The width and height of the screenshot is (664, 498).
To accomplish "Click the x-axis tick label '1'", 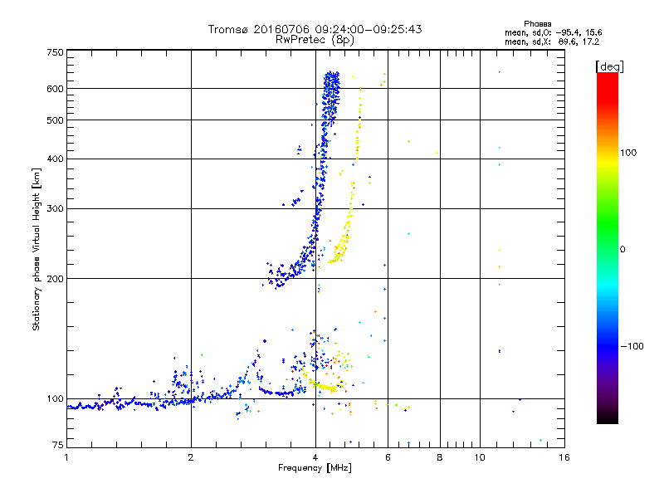I will pos(66,457).
